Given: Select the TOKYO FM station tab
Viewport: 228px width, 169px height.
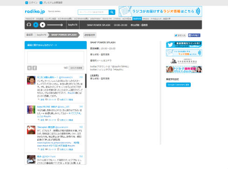Looking at the screenshot, I should pos(107,19).
